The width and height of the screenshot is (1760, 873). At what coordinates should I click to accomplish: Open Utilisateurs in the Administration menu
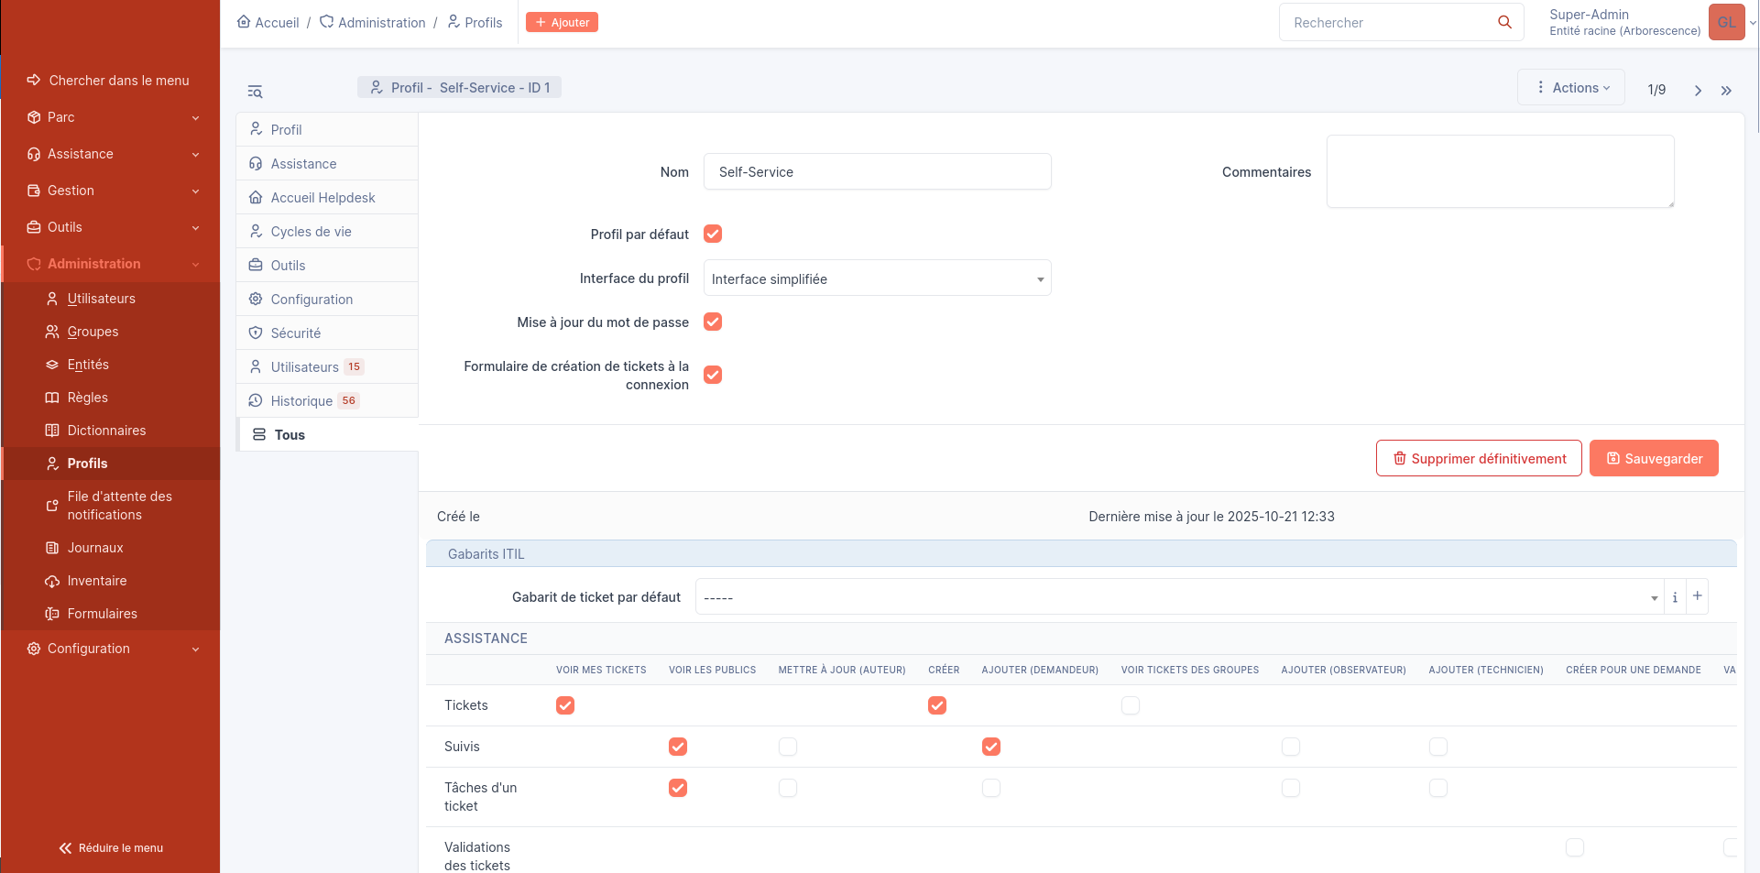[x=101, y=299]
